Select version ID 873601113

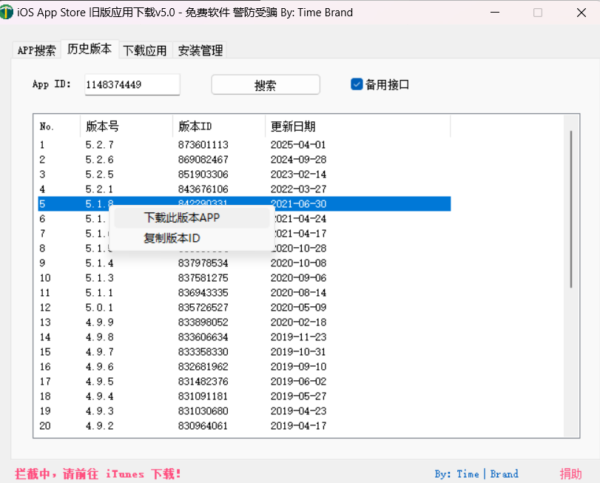[x=203, y=145]
